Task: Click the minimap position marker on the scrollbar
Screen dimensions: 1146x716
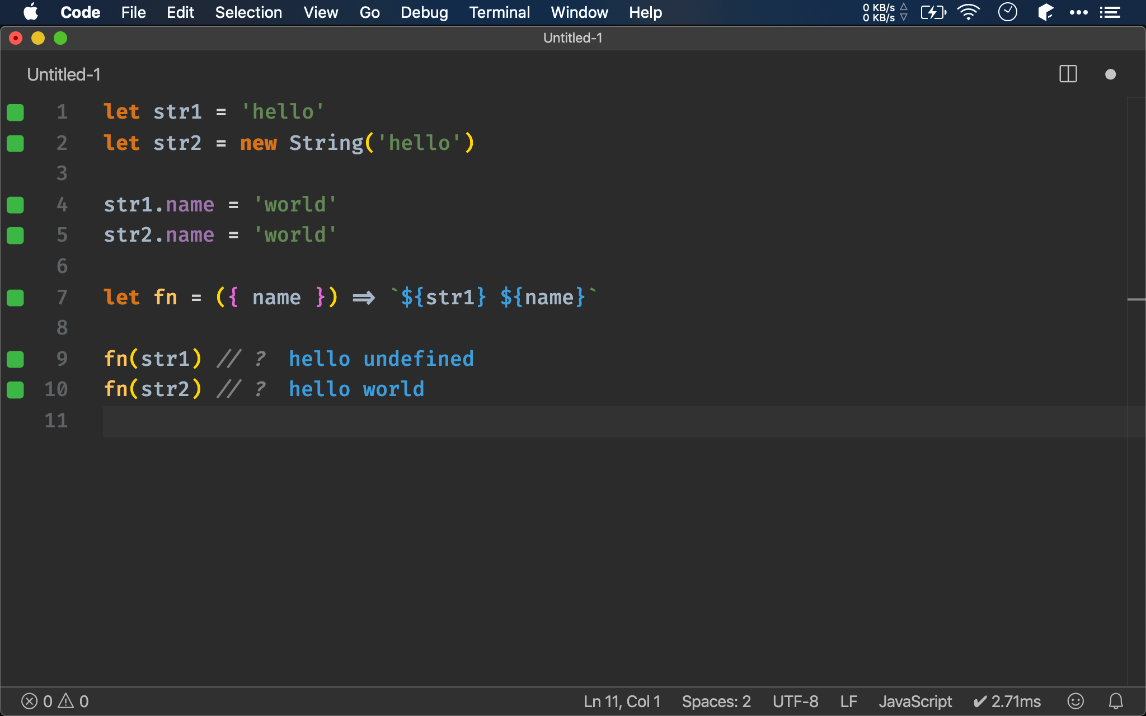Action: pos(1136,300)
